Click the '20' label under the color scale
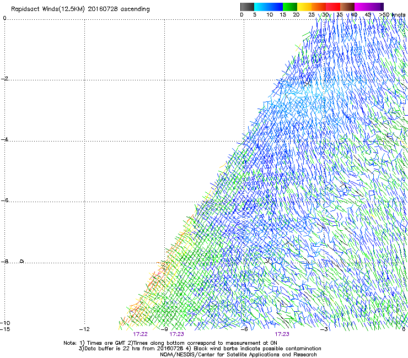This screenshot has width=408, height=358. [296, 15]
